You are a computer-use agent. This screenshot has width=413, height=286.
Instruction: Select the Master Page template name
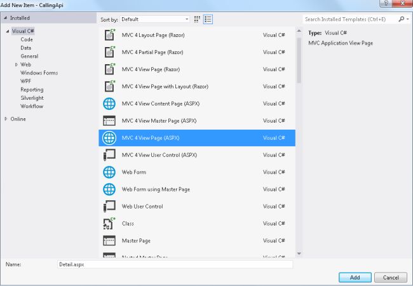[x=136, y=240]
